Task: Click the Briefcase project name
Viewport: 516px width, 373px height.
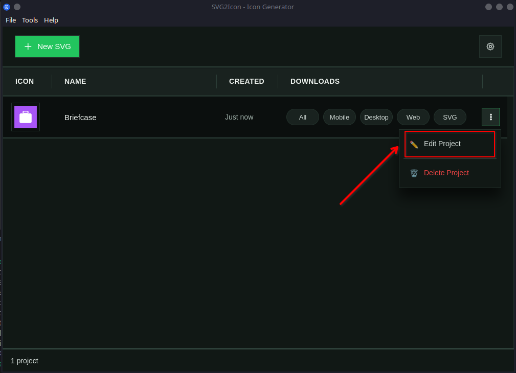Action: (x=80, y=117)
